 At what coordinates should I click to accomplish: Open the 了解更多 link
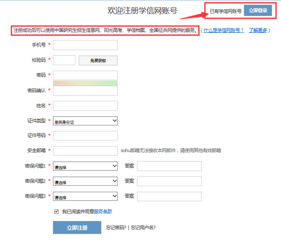[258, 30]
